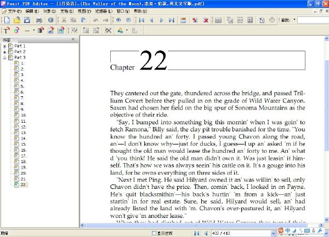
Task: Select bookmark 21. in the tree
Action: click(23, 179)
